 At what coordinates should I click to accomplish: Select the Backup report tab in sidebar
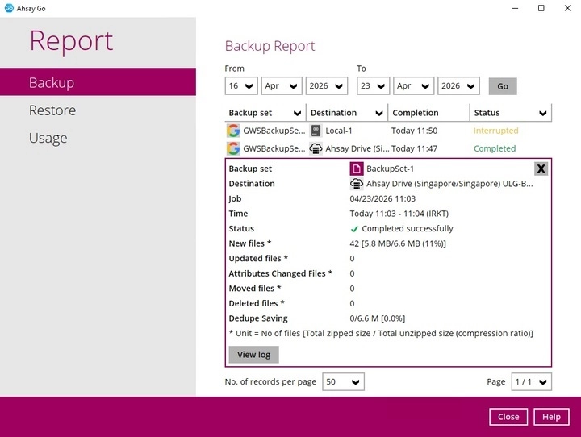click(98, 82)
